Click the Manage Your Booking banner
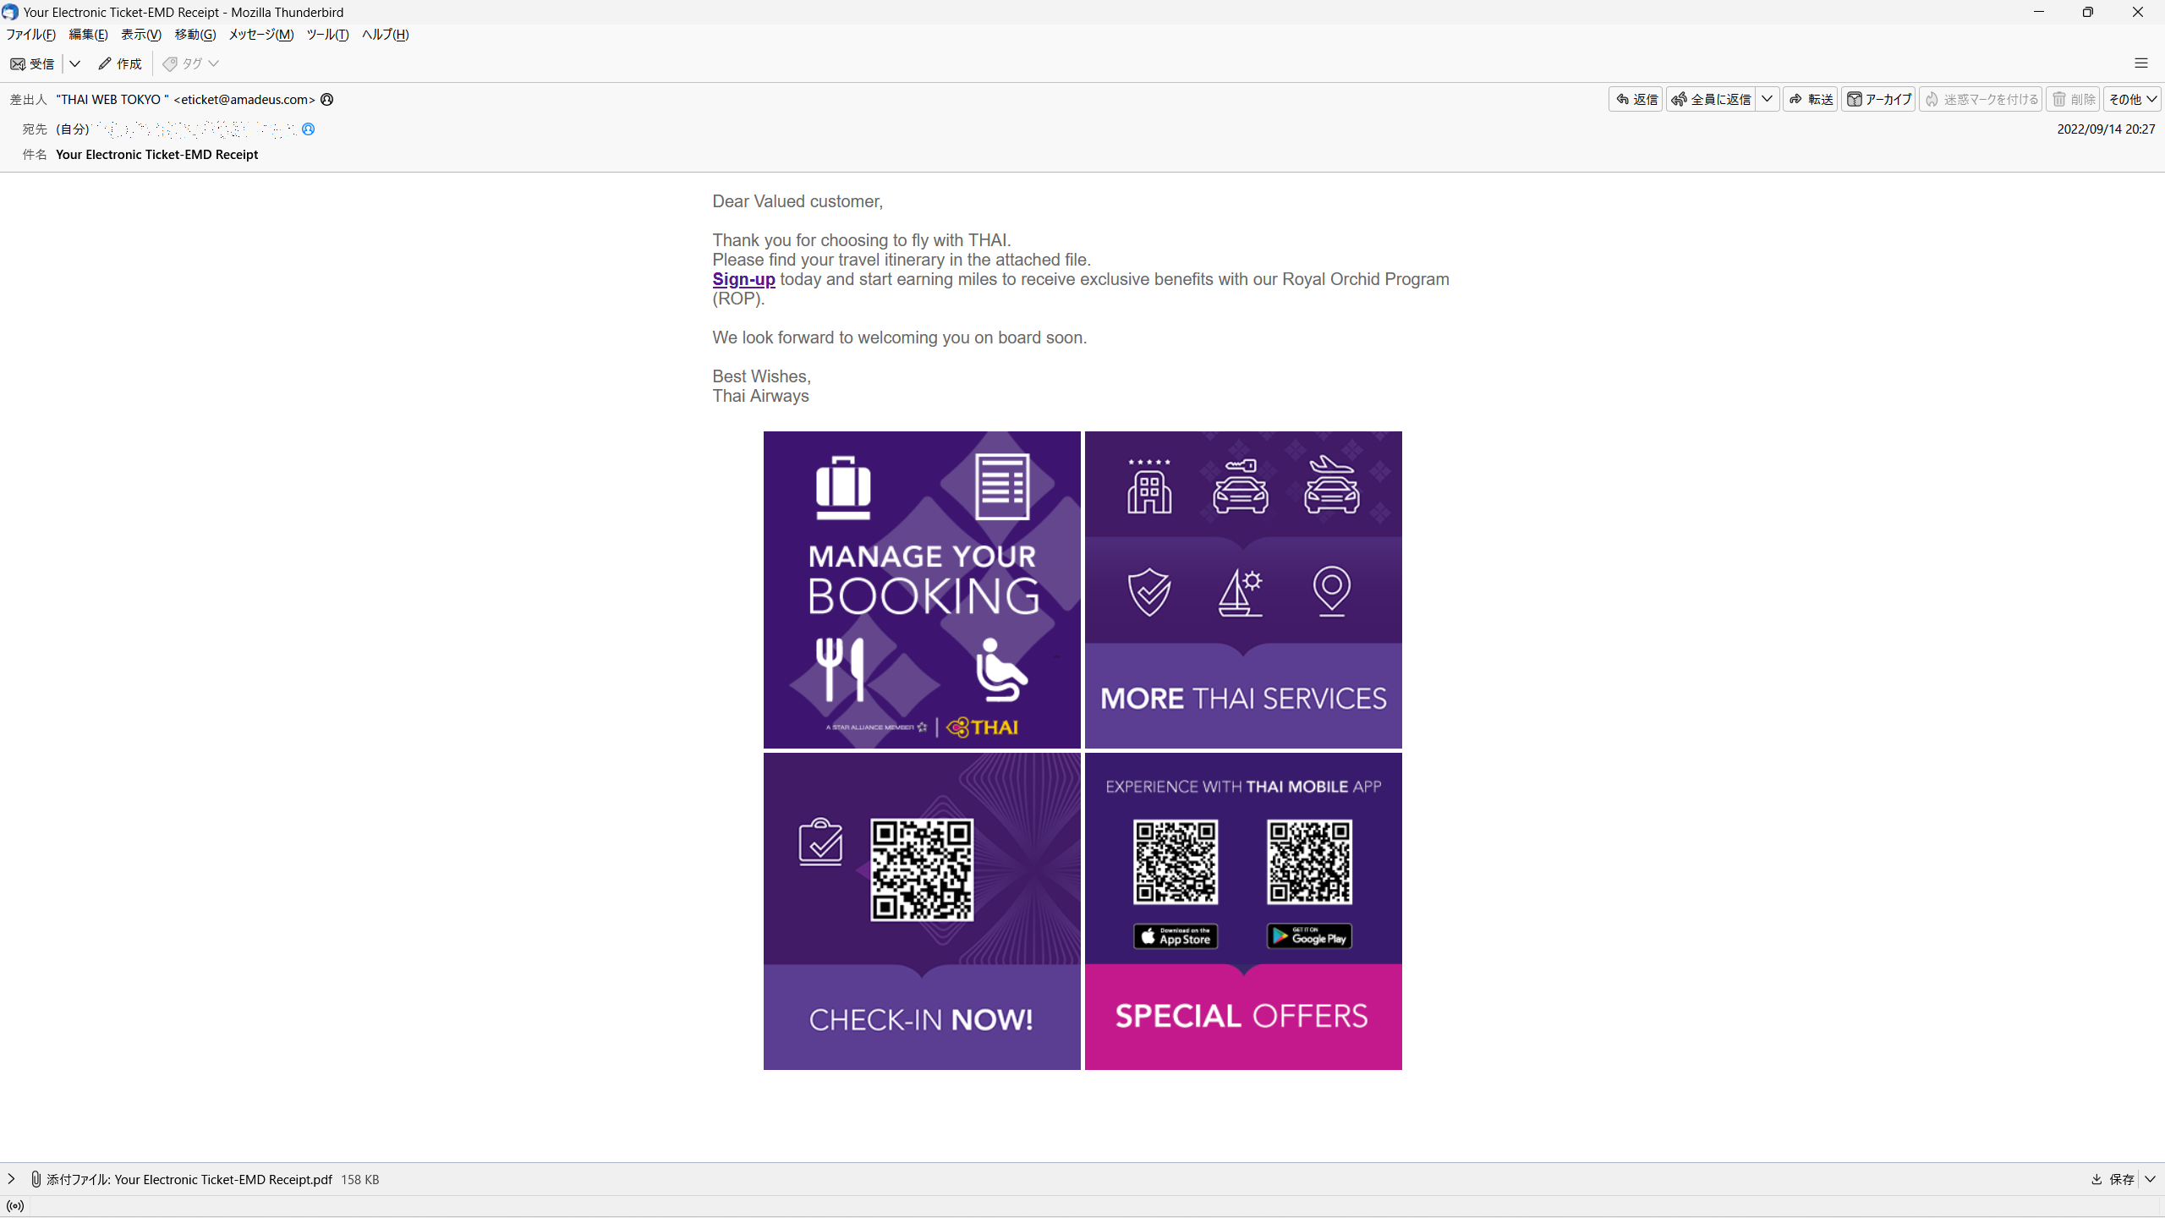Viewport: 2165px width, 1218px height. pyautogui.click(x=922, y=590)
